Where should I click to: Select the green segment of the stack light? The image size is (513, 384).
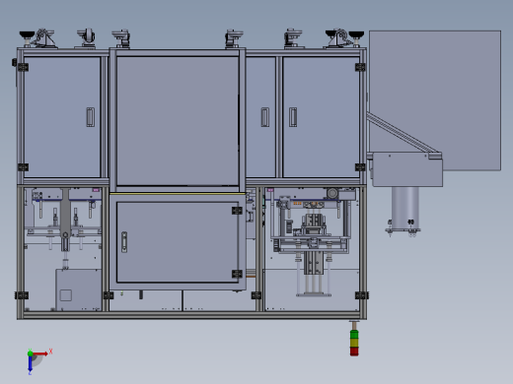354,335
